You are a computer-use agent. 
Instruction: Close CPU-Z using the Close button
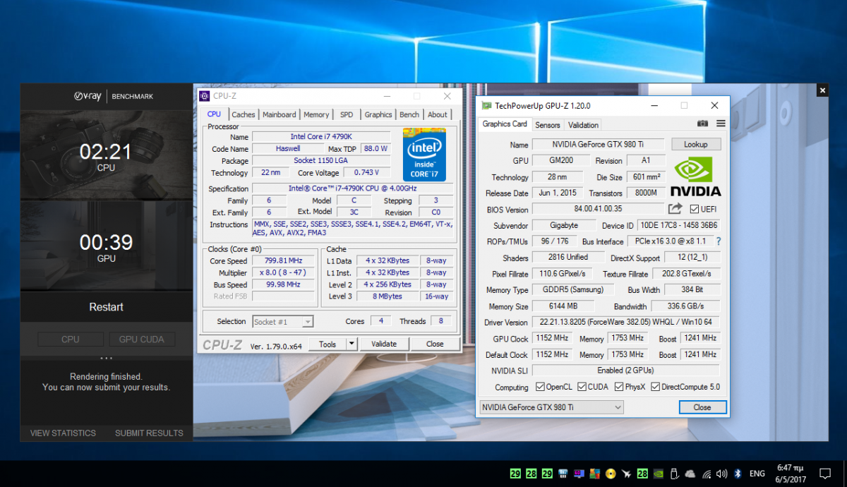[x=435, y=344]
